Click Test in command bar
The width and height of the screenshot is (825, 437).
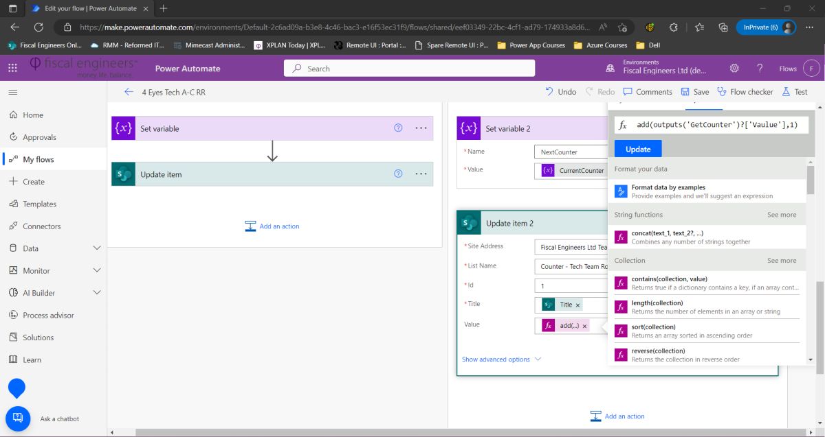pyautogui.click(x=794, y=92)
